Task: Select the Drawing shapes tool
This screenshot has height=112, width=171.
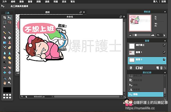Action: pos(10,47)
